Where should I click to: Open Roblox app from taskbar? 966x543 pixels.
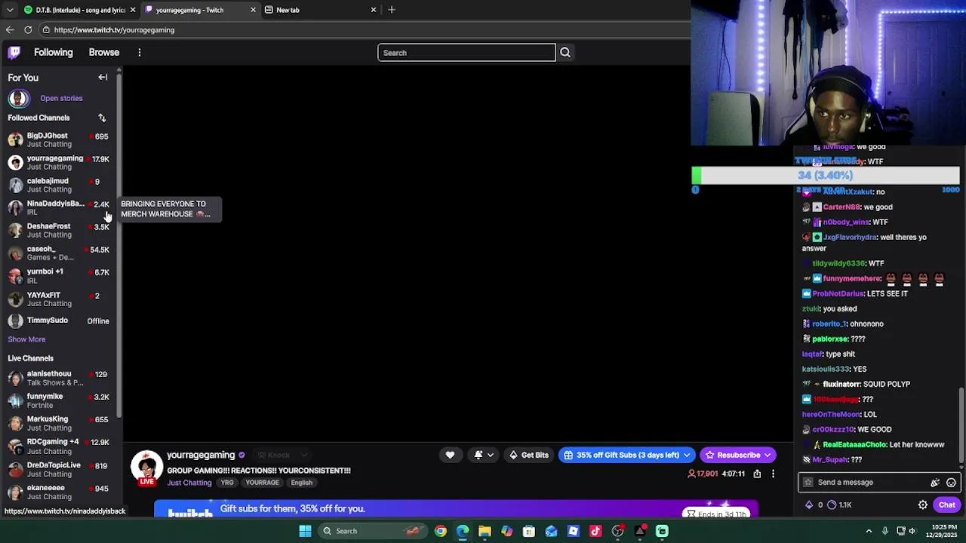[x=574, y=531]
